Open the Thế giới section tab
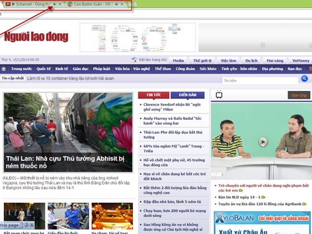312x234 pixels. pos(202,61)
